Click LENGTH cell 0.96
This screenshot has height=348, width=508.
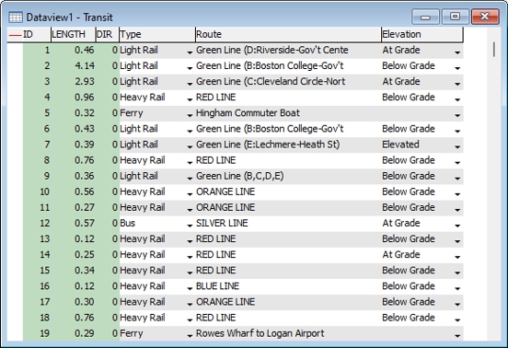(x=74, y=98)
